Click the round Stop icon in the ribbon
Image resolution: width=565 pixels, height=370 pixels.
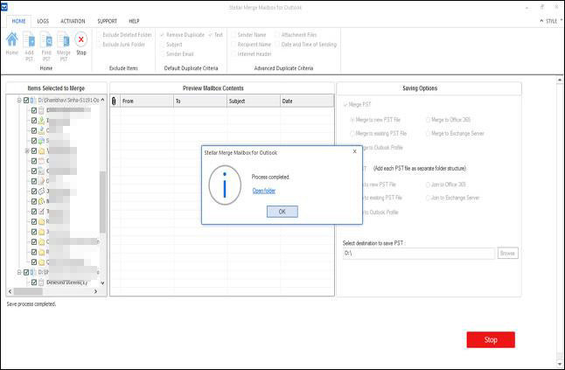click(x=81, y=38)
